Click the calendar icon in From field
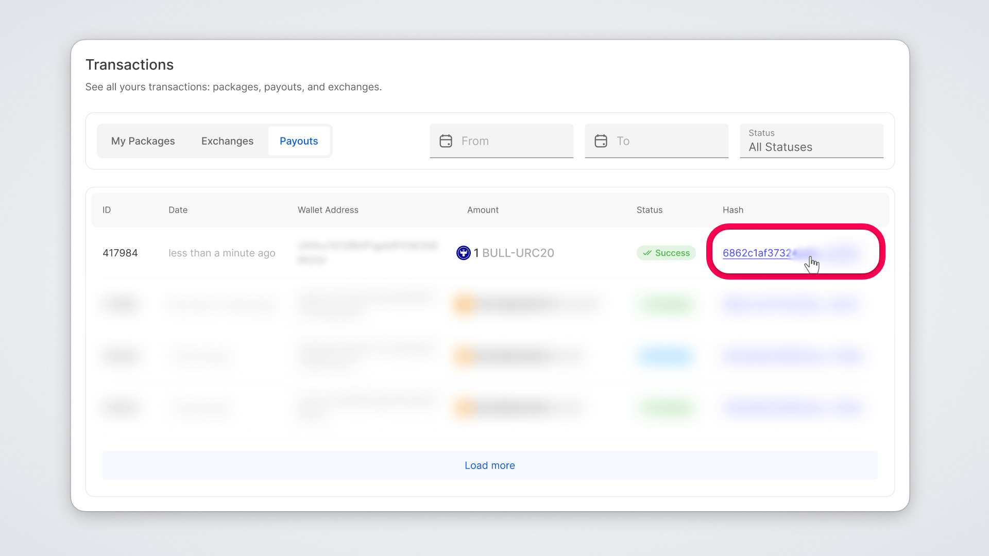The width and height of the screenshot is (989, 556). 446,141
